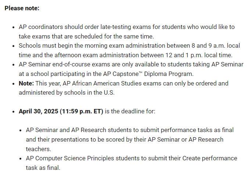
Task: Click the AP Seminar and AP Research sub-bullet
Action: click(130, 139)
